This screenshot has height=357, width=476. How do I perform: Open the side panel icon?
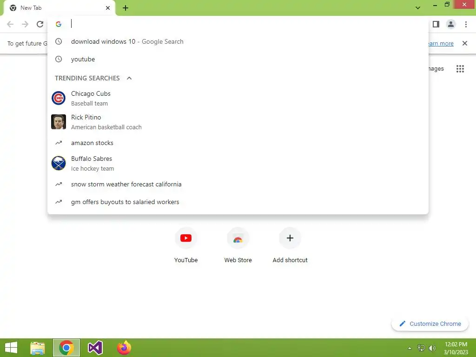pyautogui.click(x=436, y=24)
